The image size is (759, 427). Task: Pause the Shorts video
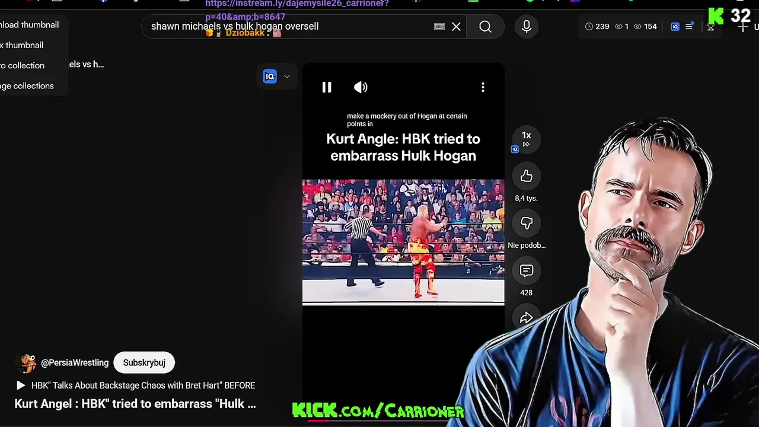327,87
